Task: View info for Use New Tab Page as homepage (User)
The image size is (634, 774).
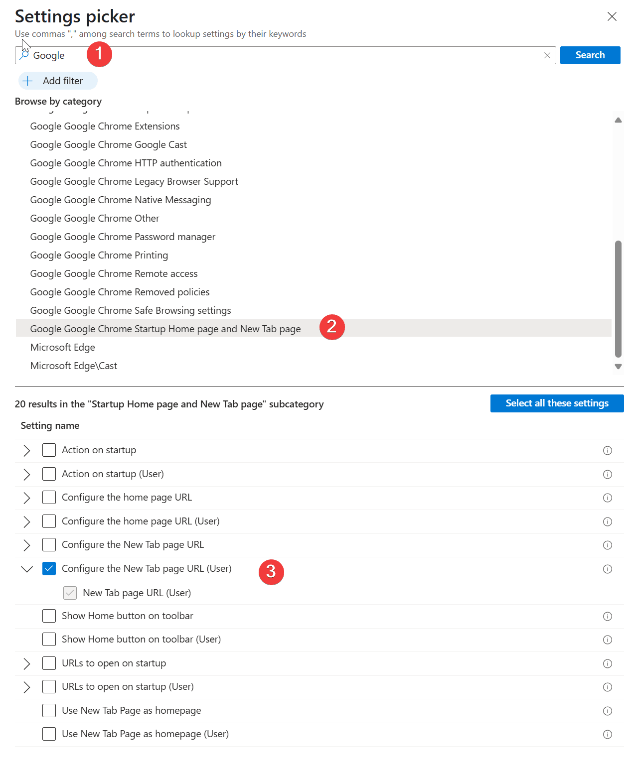Action: (608, 734)
